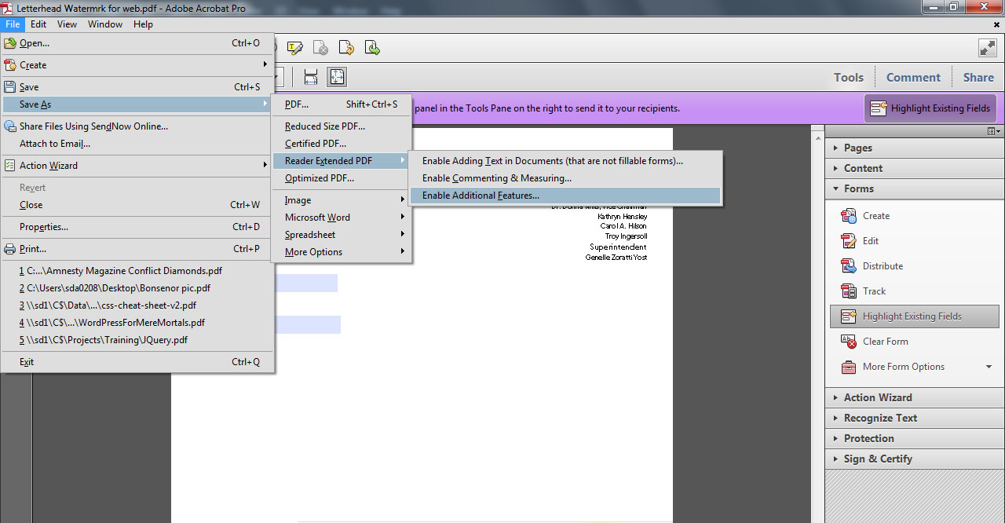
Task: Open the Create submenu in File menu
Action: [x=137, y=65]
